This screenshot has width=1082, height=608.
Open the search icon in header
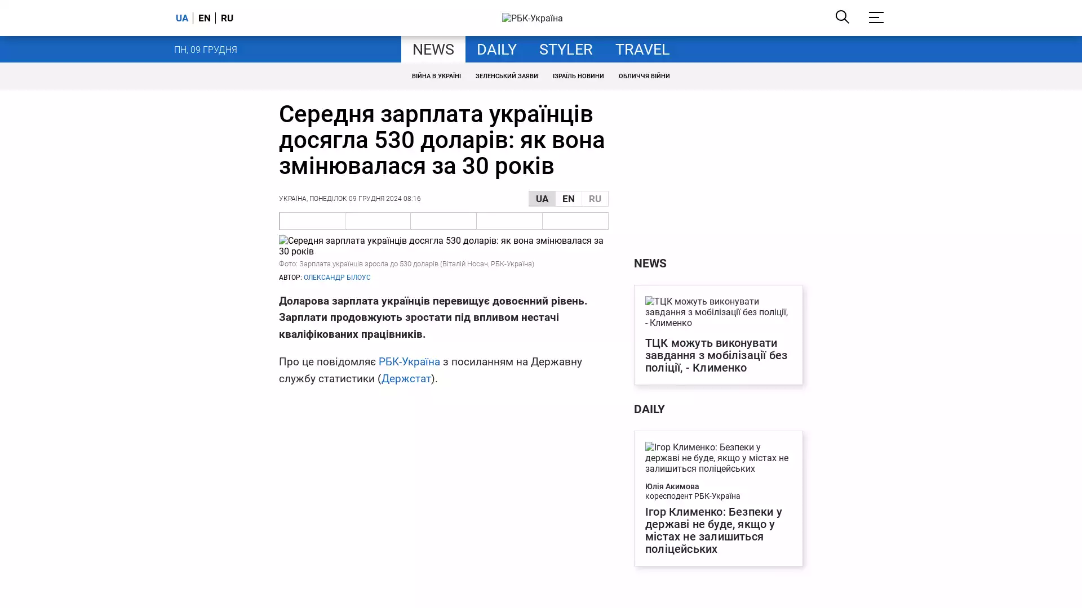842,17
